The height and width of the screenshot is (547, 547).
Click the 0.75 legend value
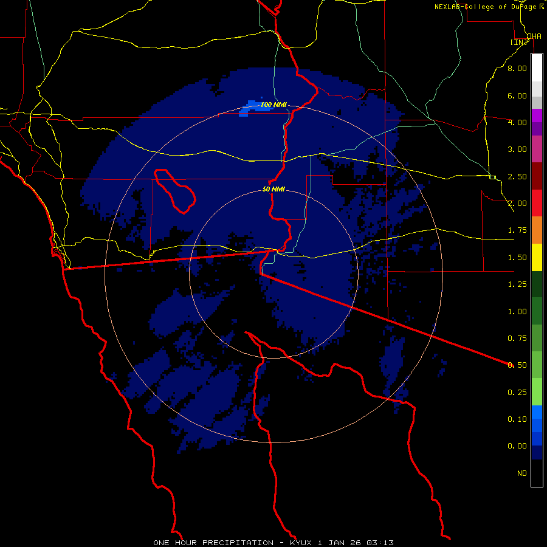pyautogui.click(x=517, y=339)
